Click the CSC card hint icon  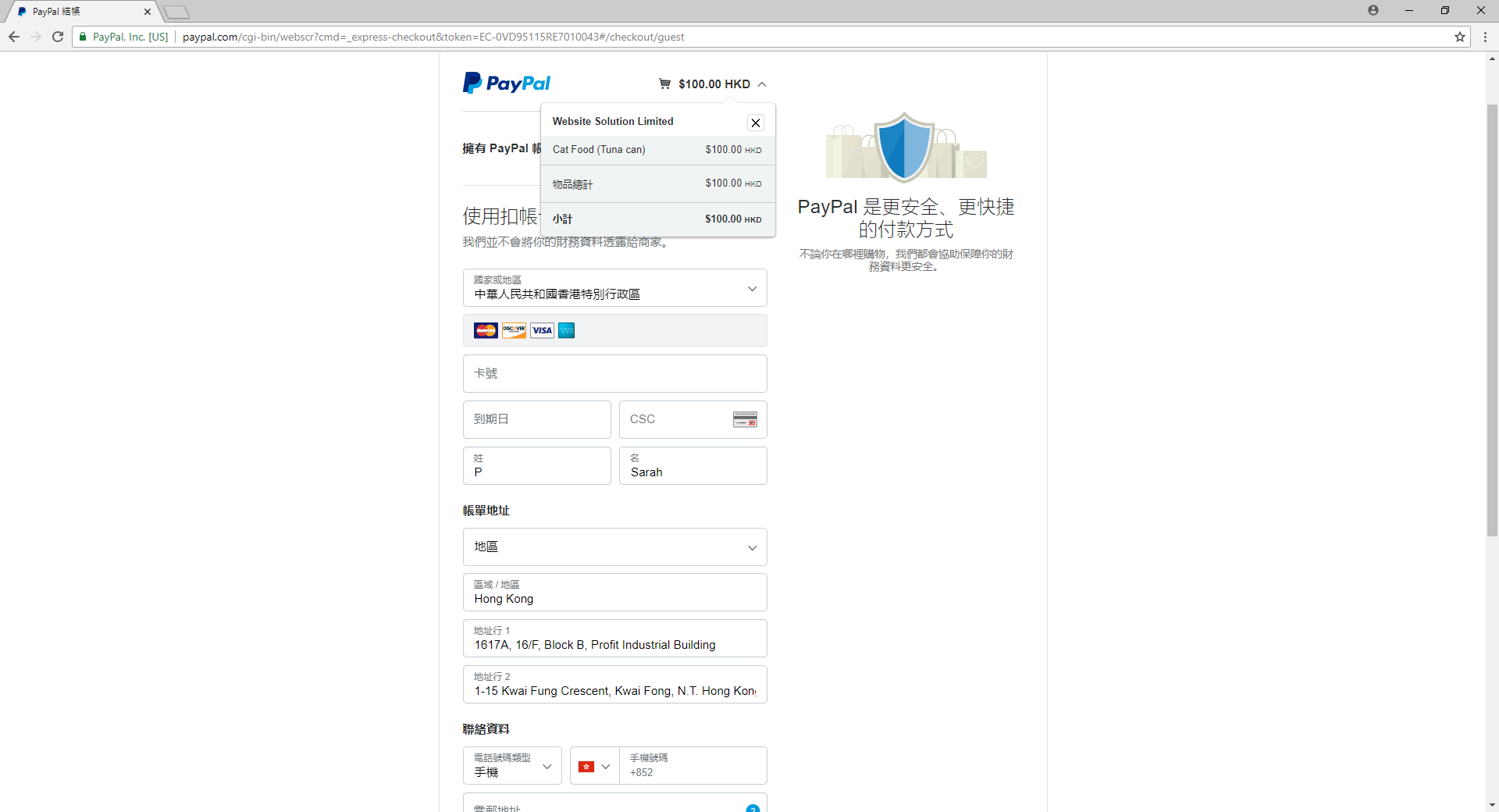745,419
